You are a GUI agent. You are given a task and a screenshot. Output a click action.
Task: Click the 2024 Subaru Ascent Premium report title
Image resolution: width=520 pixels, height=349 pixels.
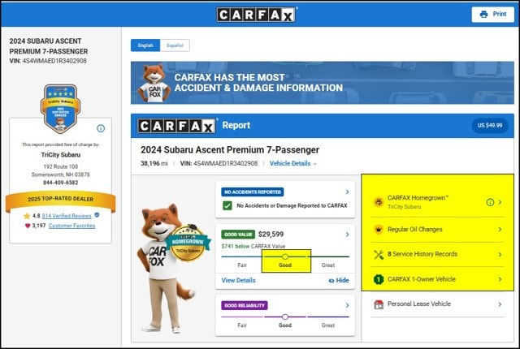(230, 150)
